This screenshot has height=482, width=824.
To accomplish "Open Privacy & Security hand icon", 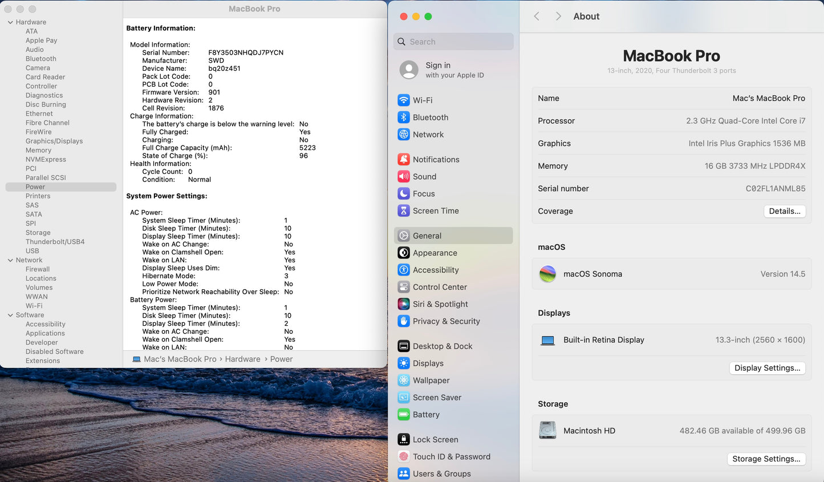I will point(404,322).
